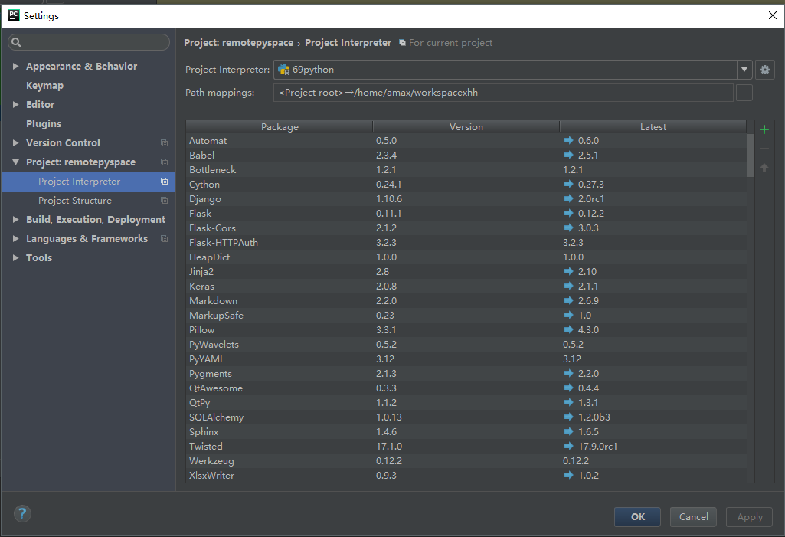The width and height of the screenshot is (785, 537).
Task: Expand the Version Control section
Action: click(15, 142)
